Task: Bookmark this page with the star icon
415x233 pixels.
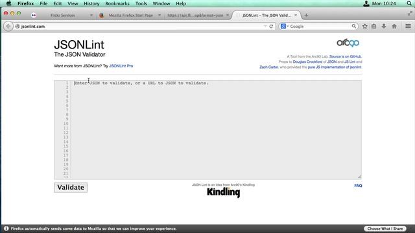Action: pyautogui.click(x=364, y=27)
